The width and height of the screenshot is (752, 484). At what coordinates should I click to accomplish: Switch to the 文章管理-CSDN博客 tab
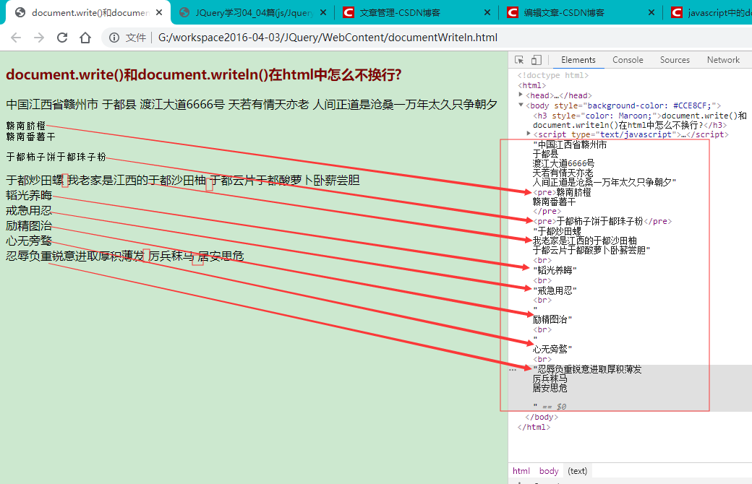(417, 12)
